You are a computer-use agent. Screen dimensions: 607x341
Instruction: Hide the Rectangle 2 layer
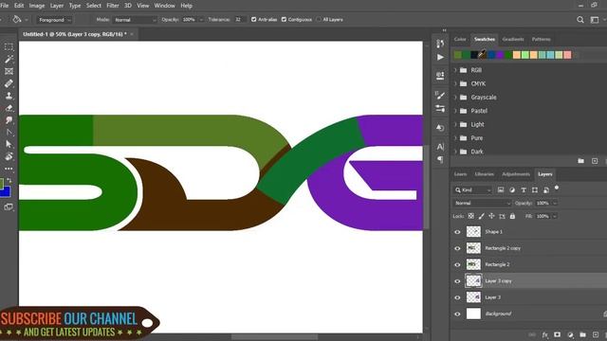(x=457, y=264)
